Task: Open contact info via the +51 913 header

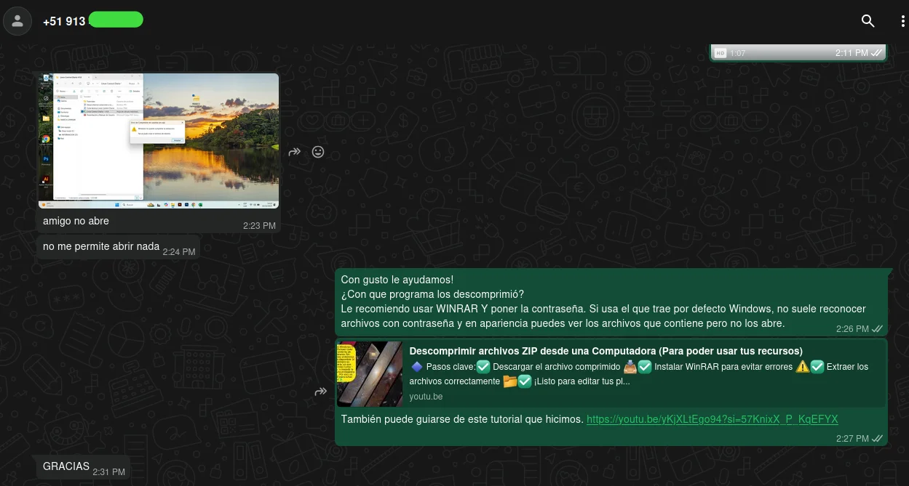Action: coord(64,21)
